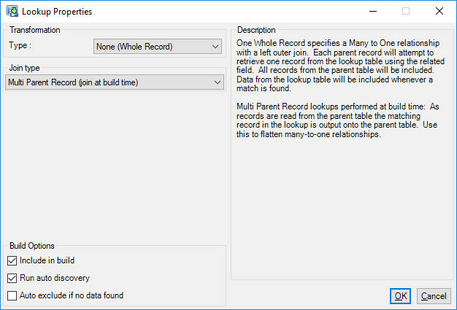Click the Cancel button
Image resolution: width=457 pixels, height=310 pixels.
point(434,296)
